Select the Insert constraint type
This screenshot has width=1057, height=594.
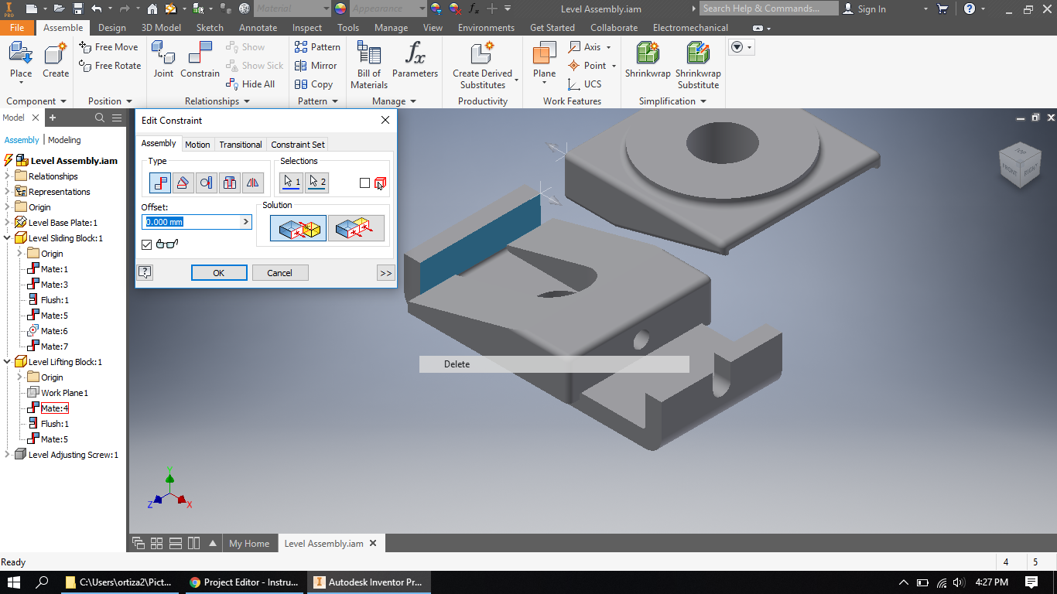tap(229, 183)
